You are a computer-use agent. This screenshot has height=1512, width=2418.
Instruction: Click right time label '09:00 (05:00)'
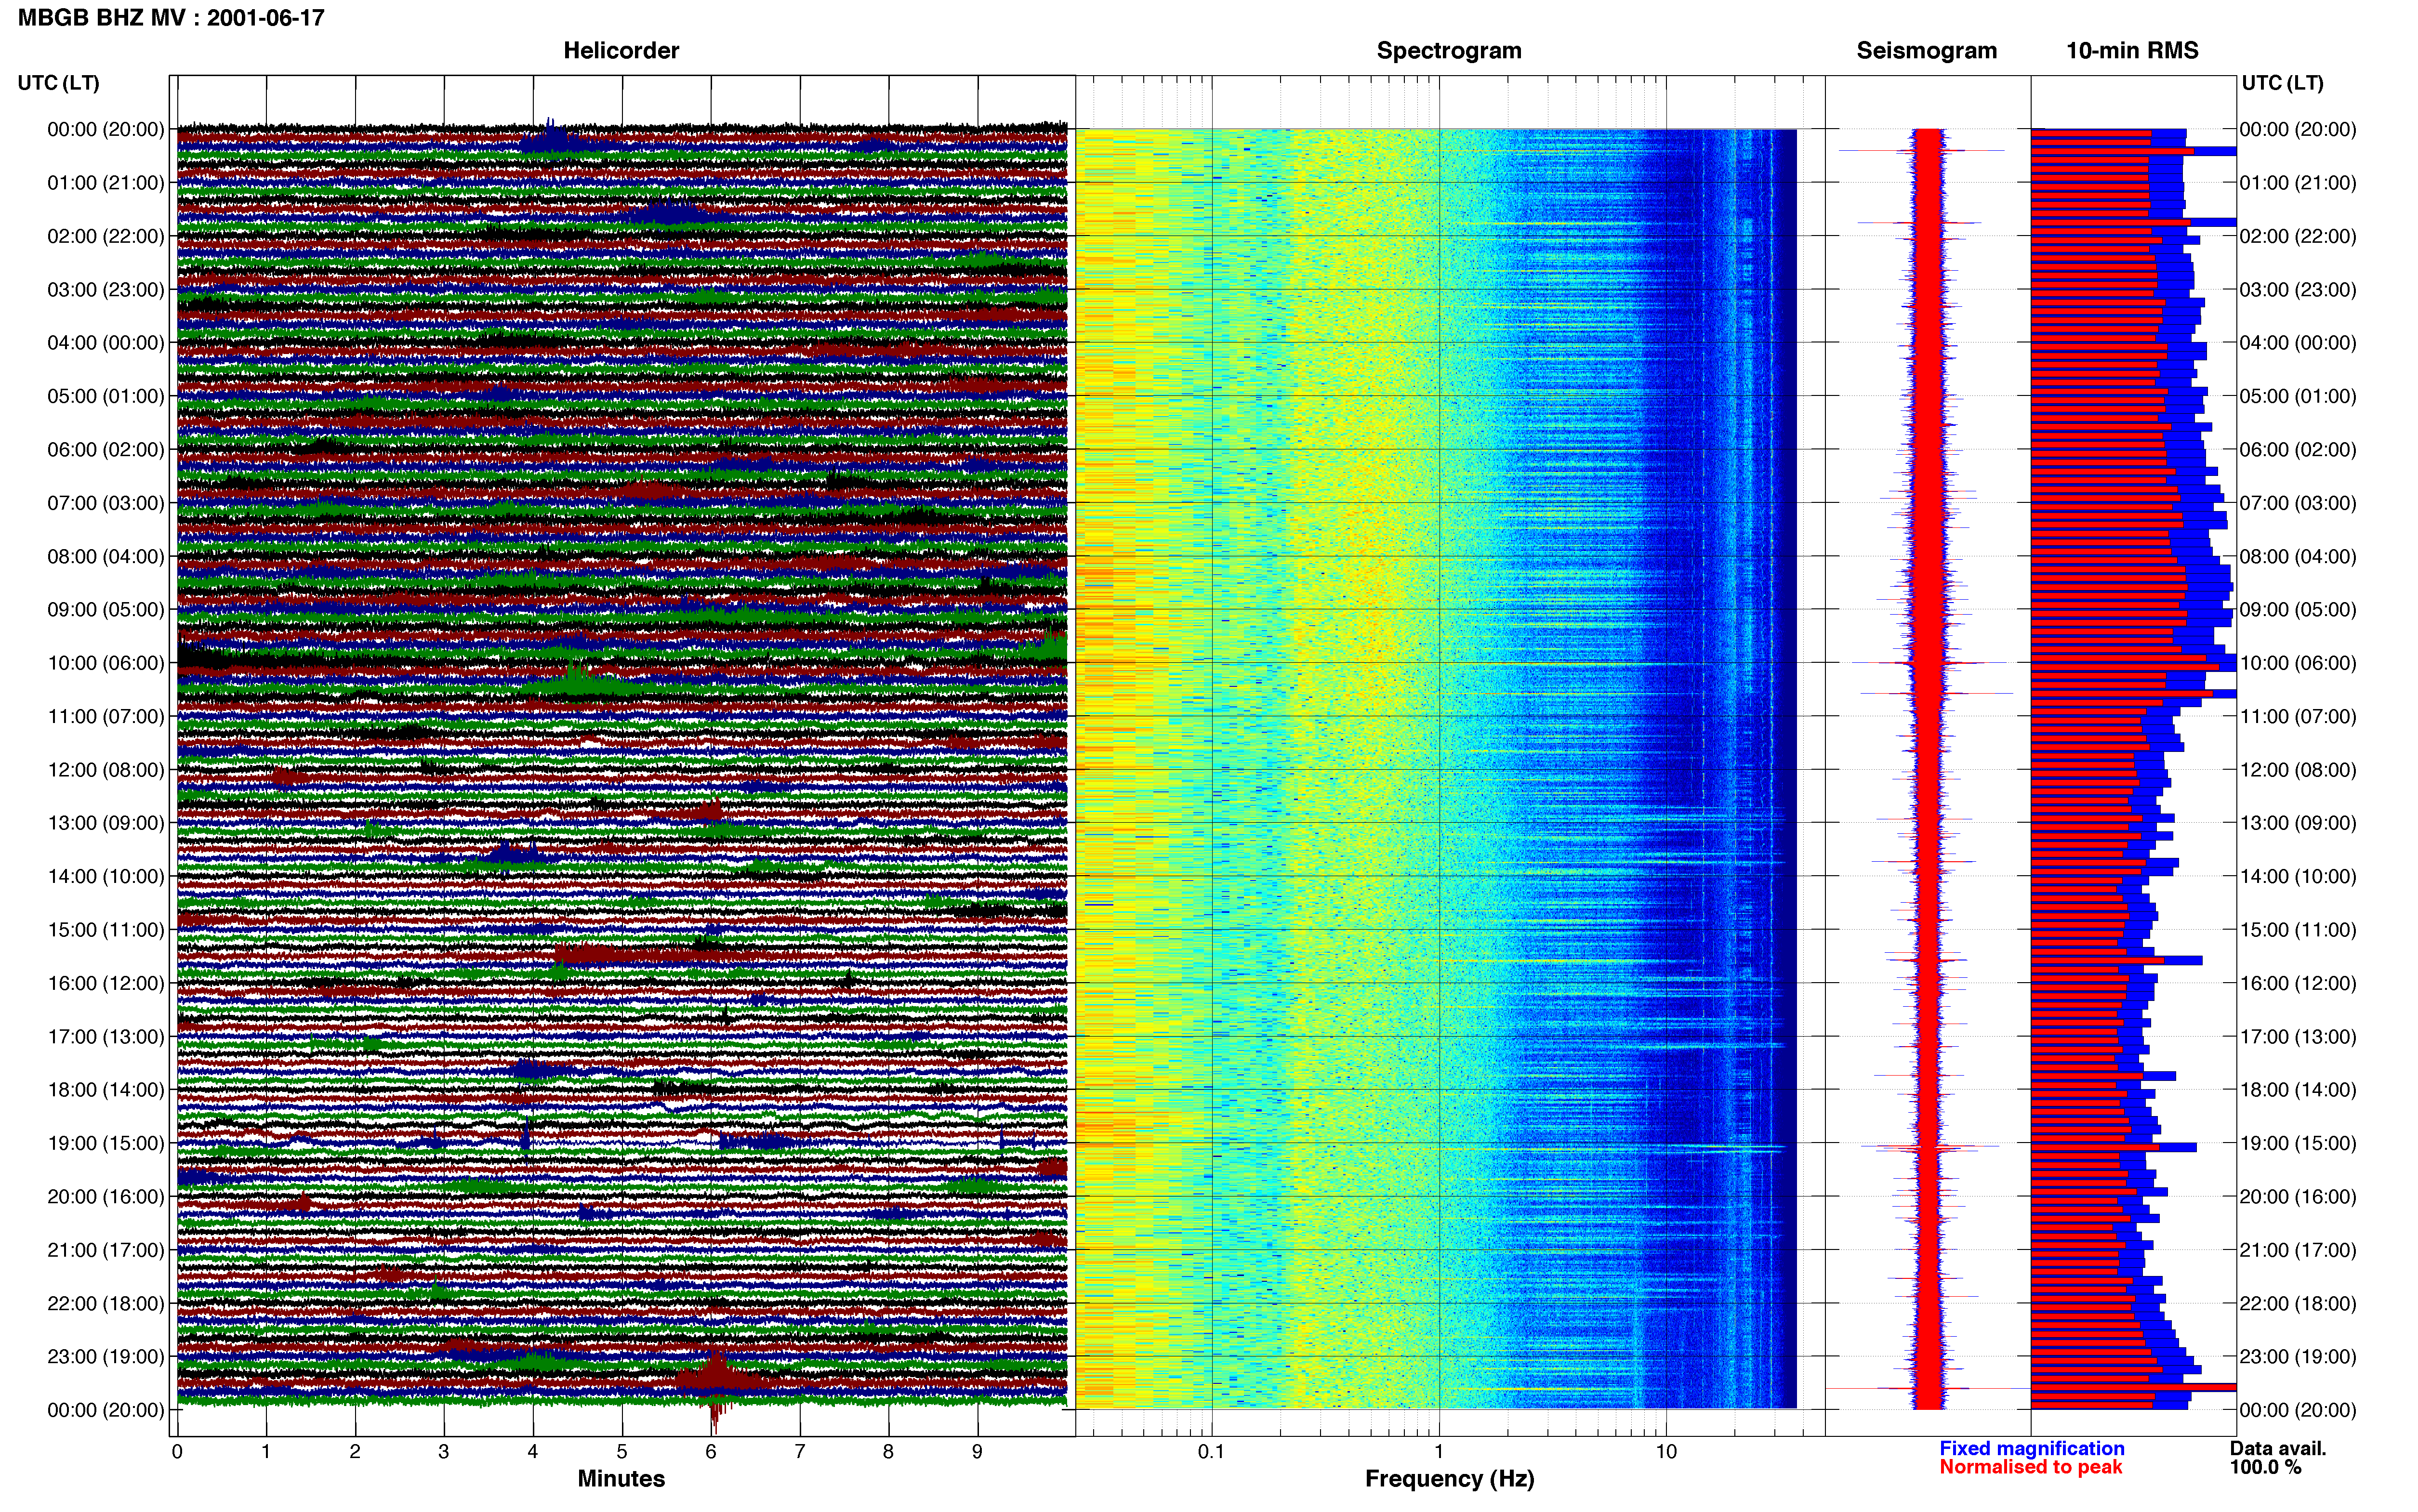coord(2298,610)
